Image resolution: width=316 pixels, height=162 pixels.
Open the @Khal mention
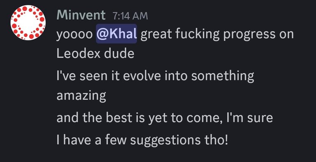pyautogui.click(x=116, y=34)
